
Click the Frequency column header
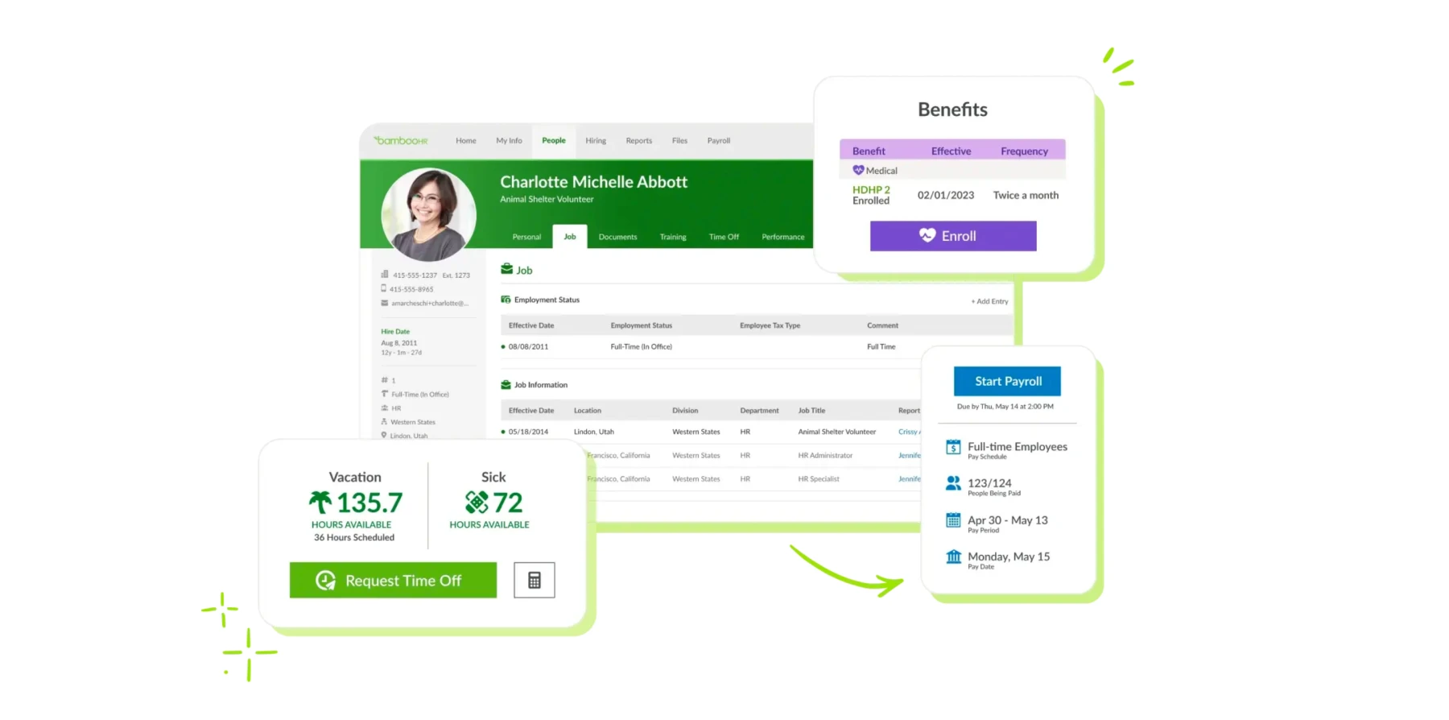[1024, 151]
